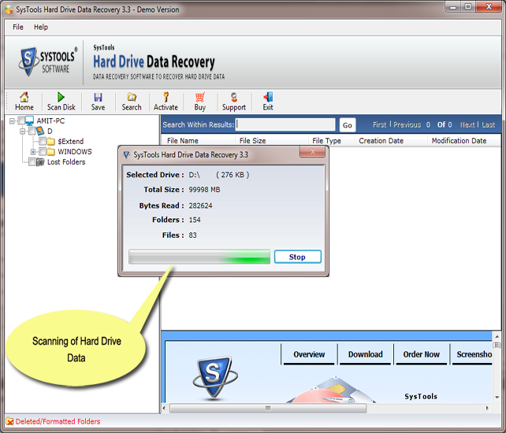Image resolution: width=506 pixels, height=433 pixels.
Task: Check the Lost Folders checkbox
Action: pos(32,162)
